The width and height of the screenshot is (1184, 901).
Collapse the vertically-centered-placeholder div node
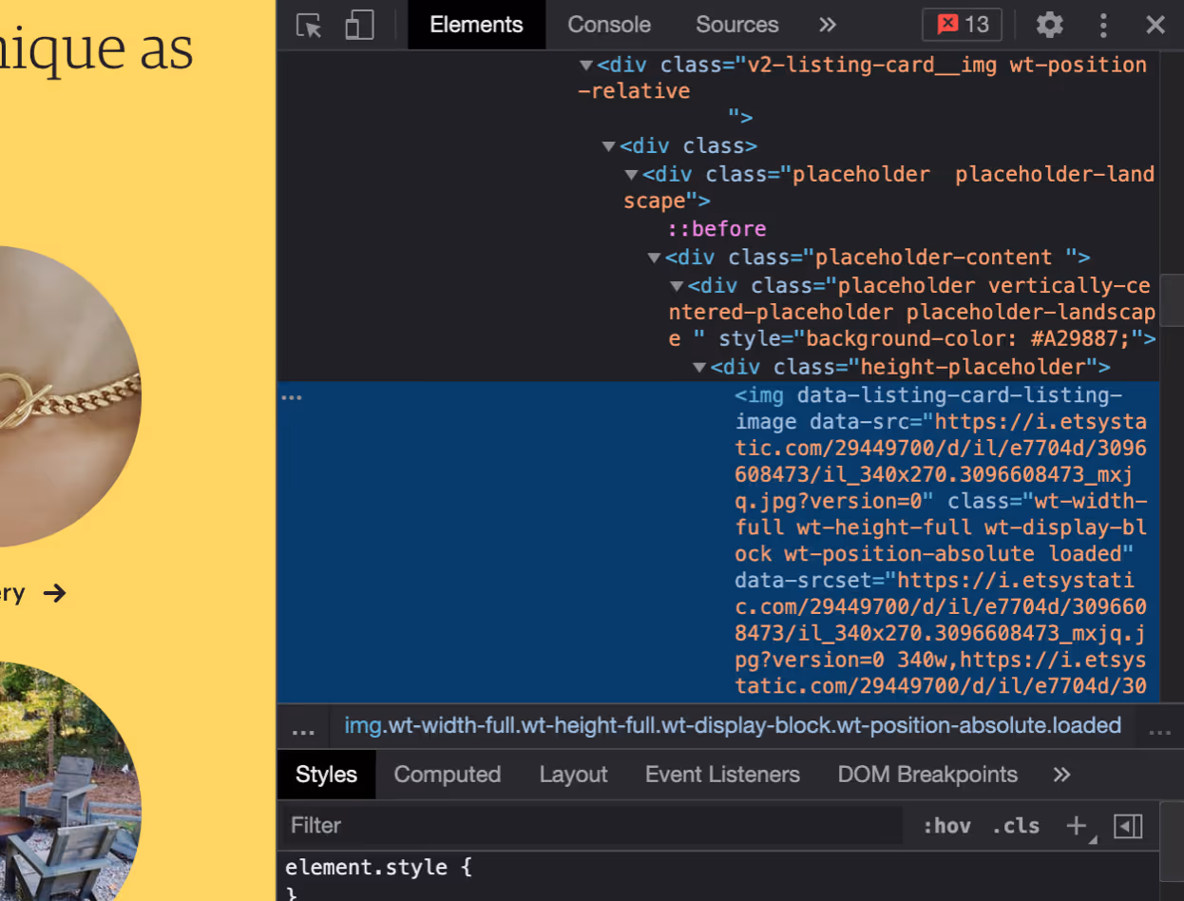click(677, 286)
